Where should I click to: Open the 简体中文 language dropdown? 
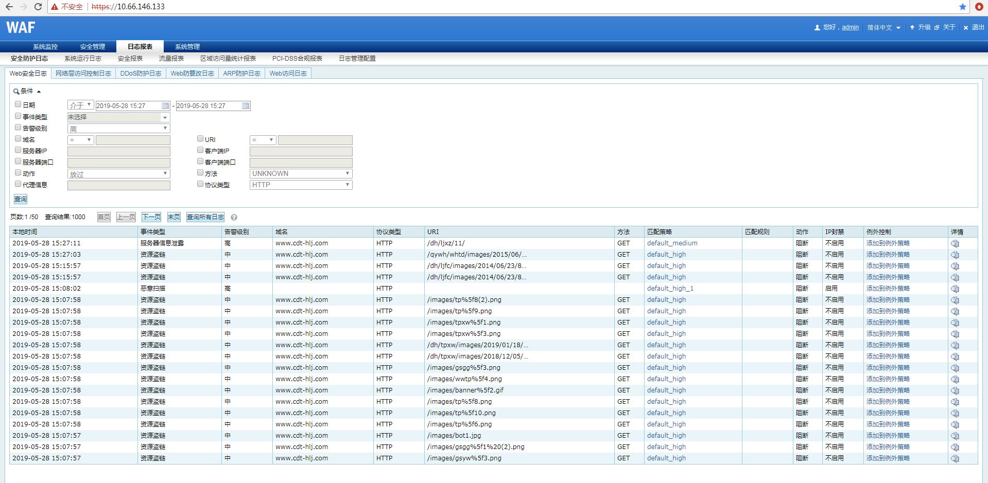coord(883,28)
